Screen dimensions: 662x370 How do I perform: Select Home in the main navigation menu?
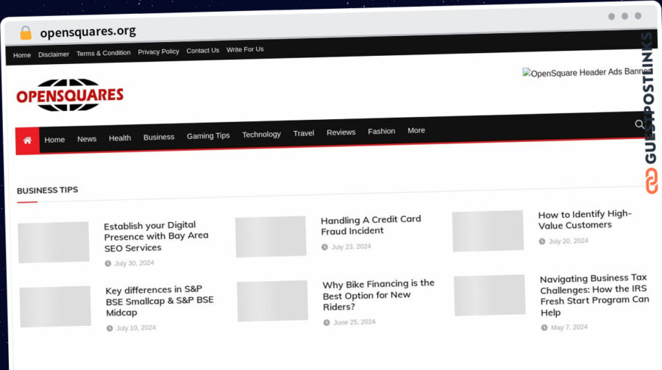click(54, 139)
